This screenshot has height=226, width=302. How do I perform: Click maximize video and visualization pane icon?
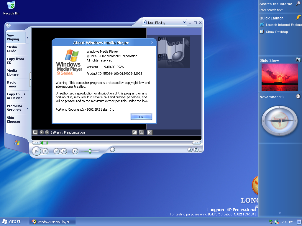pyautogui.click(x=134, y=132)
